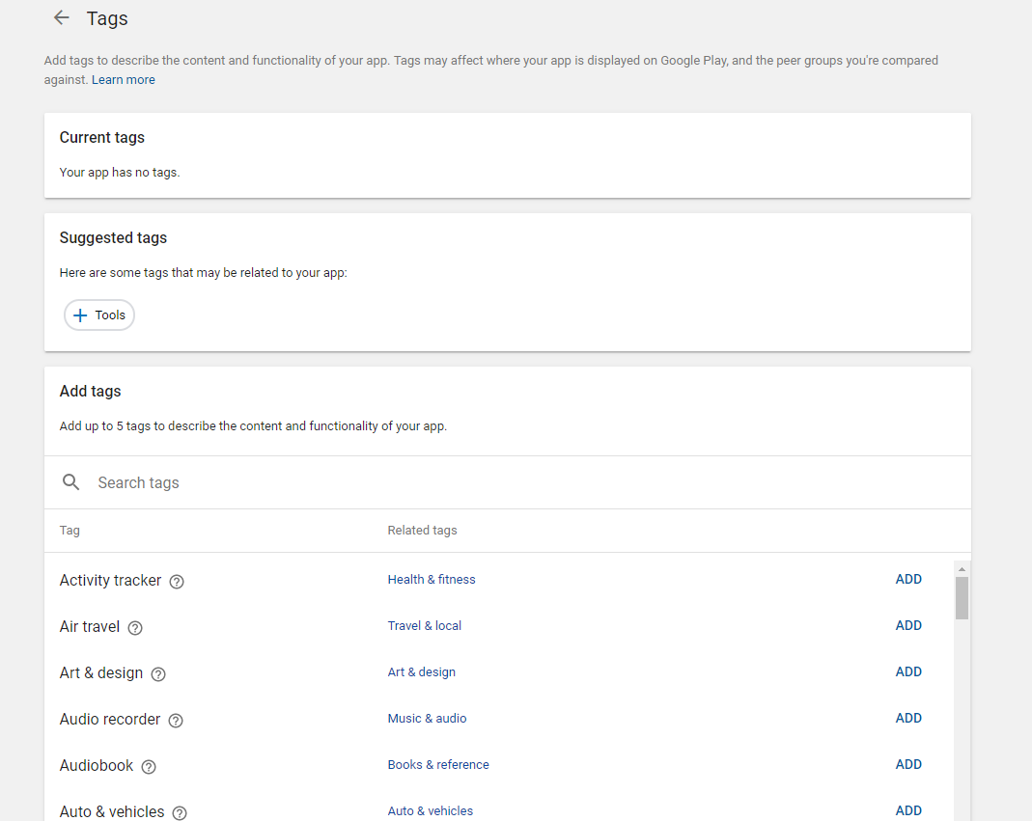Click the question mark next to Air travel
Viewport: 1032px width, 821px height.
134,627
